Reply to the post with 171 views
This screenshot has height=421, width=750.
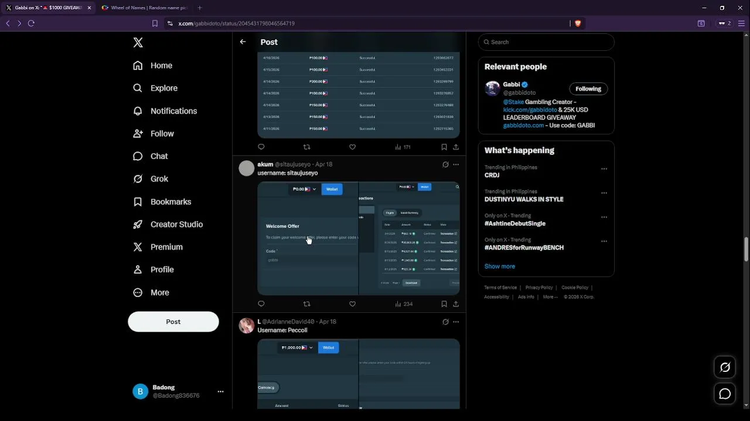pos(261,147)
